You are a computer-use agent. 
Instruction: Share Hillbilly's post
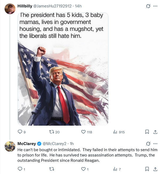[155, 132]
